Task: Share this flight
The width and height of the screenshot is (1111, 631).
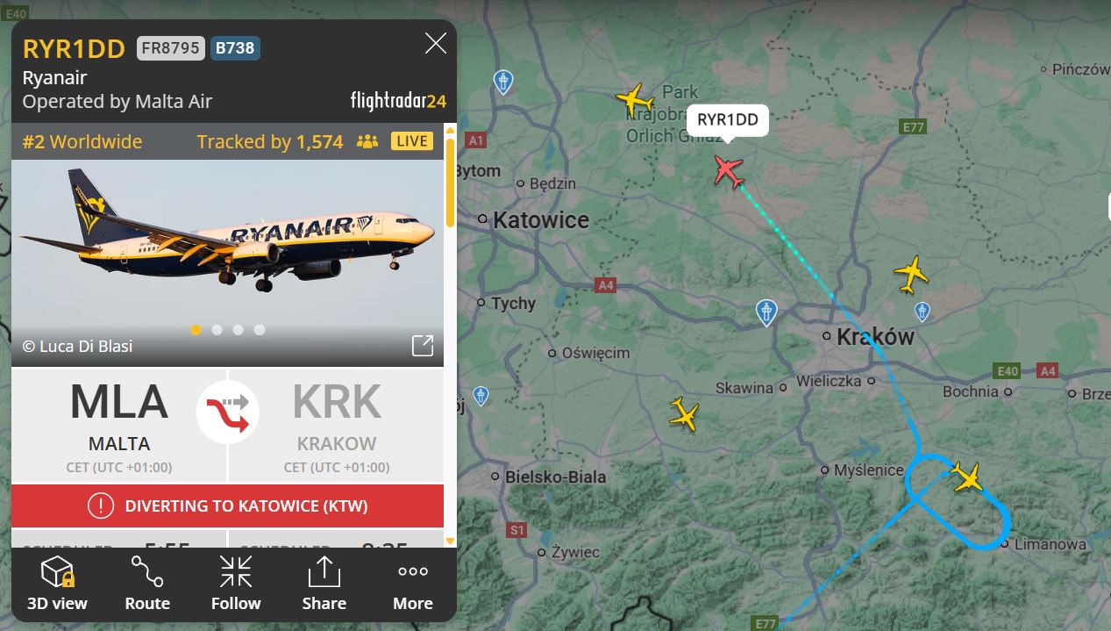Action: 324,584
